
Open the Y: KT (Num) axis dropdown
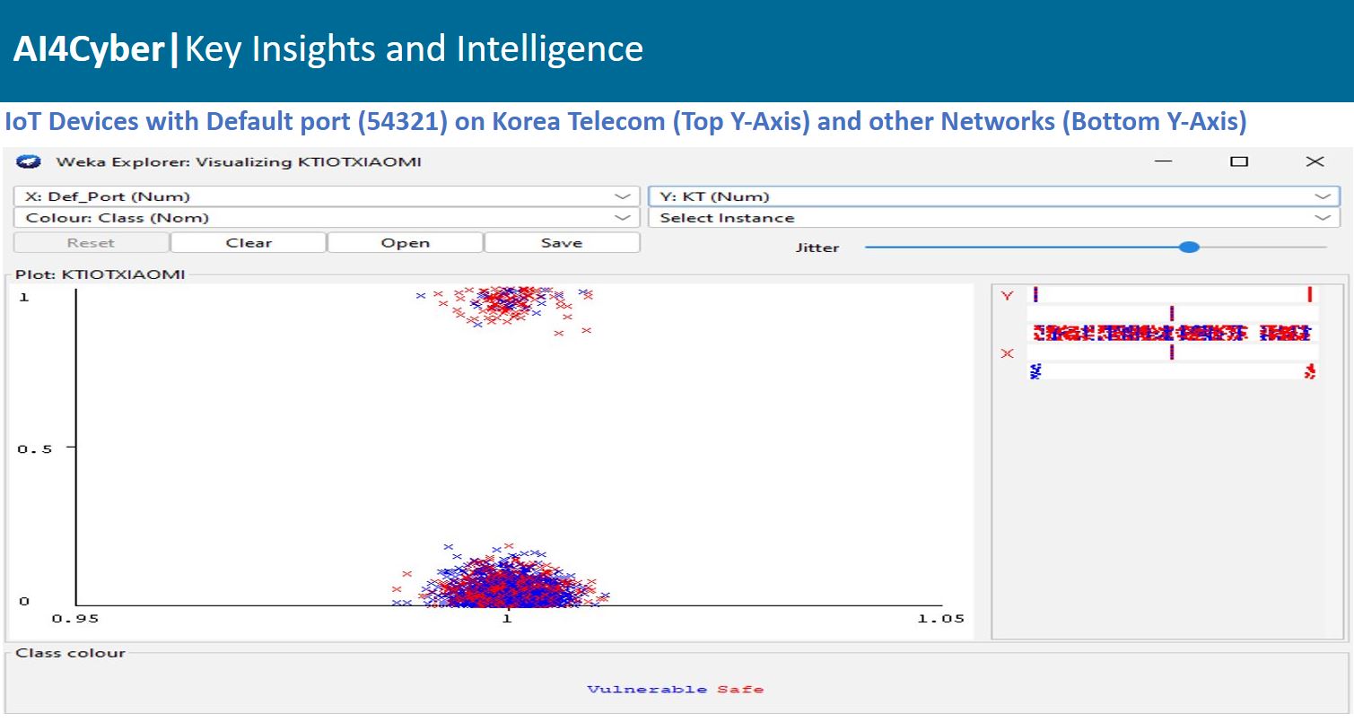click(x=993, y=196)
